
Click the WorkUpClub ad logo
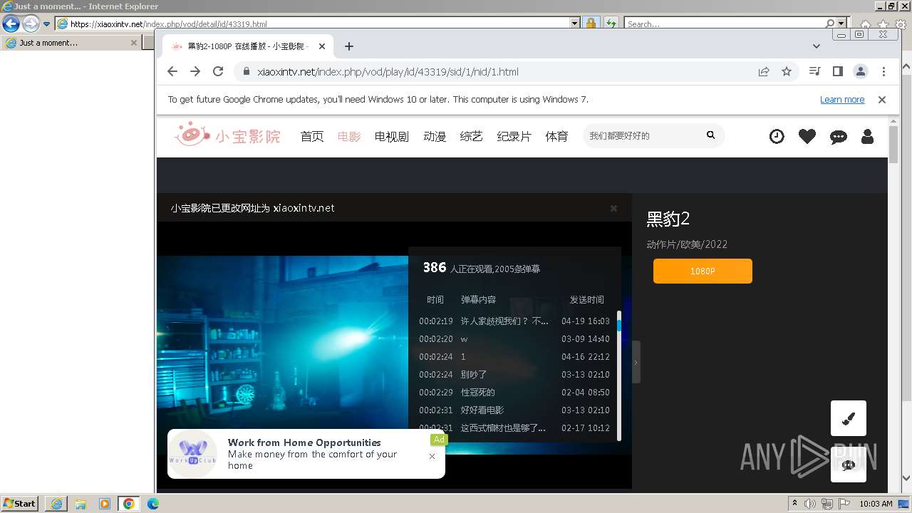click(192, 454)
